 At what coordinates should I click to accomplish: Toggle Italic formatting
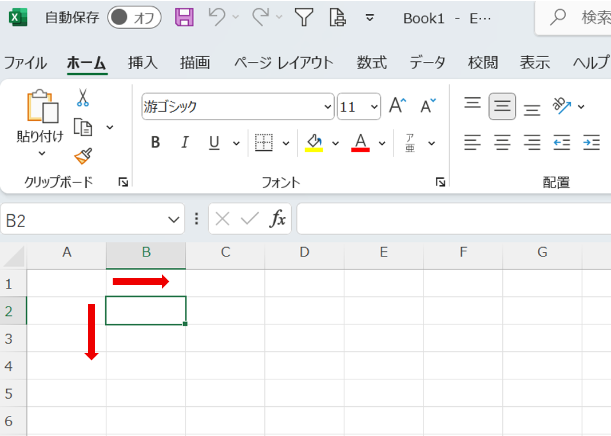pos(185,142)
